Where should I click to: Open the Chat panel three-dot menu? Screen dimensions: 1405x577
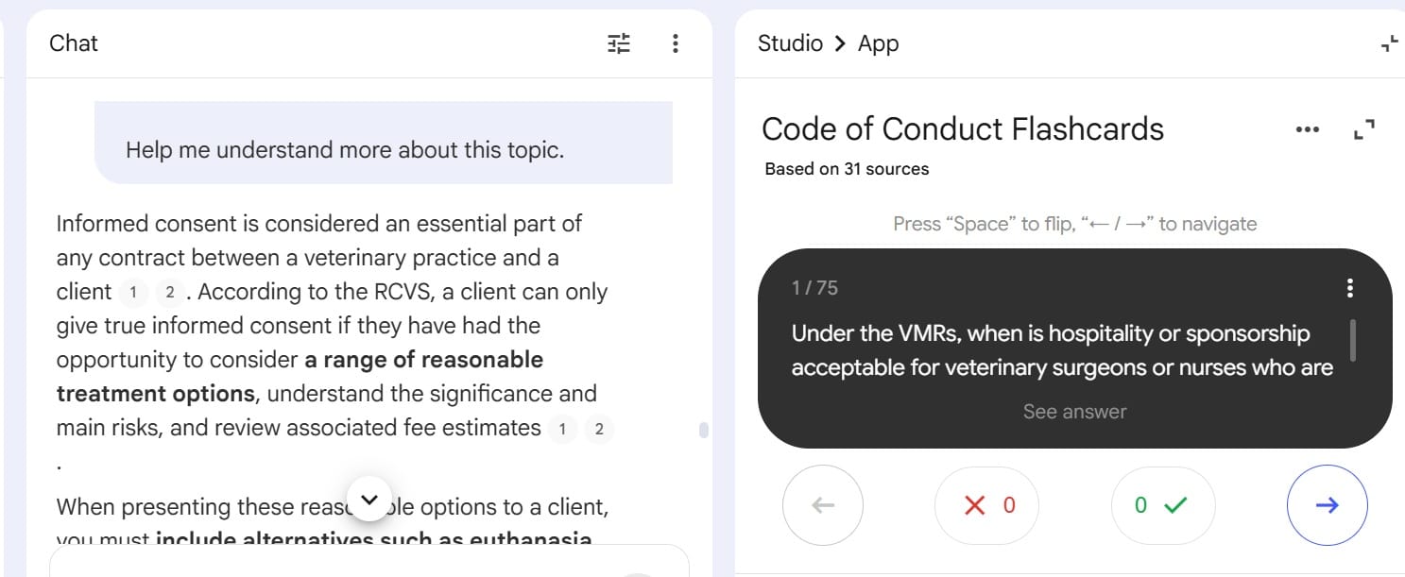coord(675,43)
